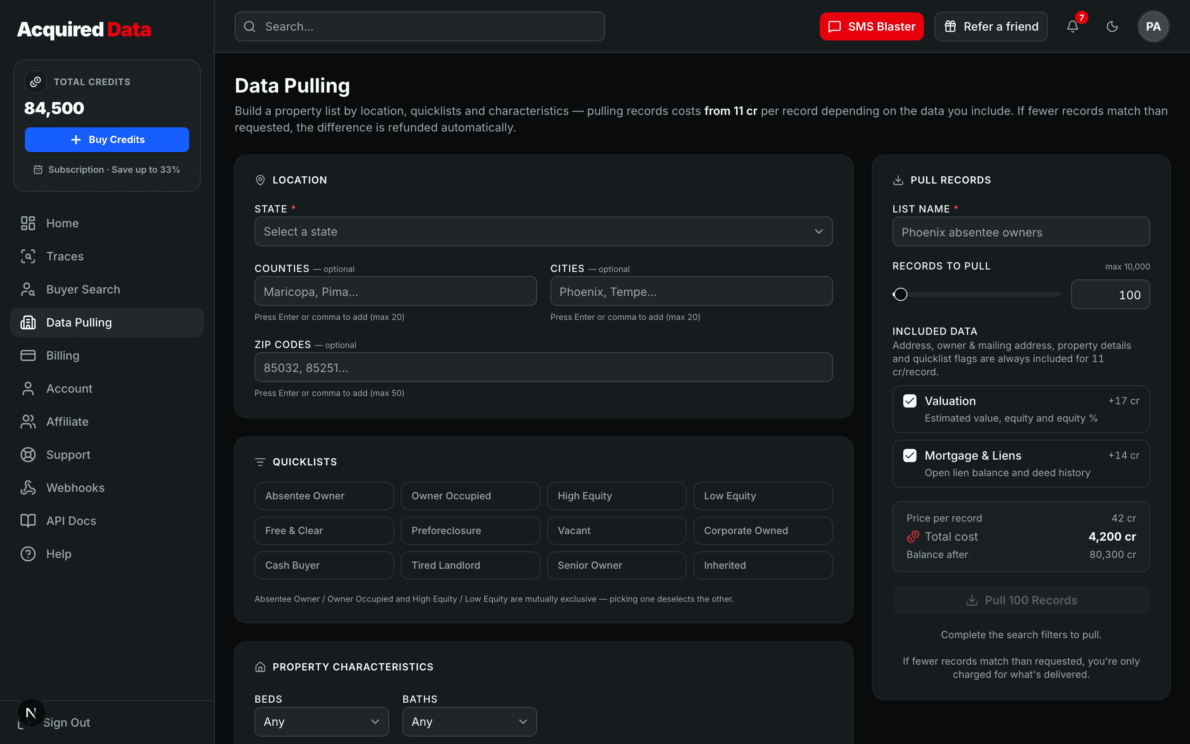
Task: Toggle the High Equity quicklist
Action: tap(616, 496)
